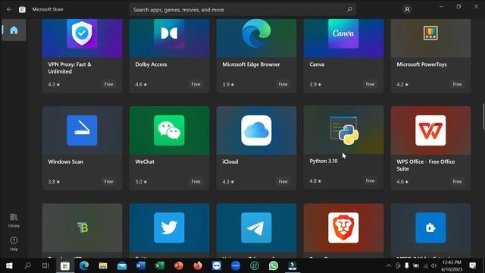Click Free button on Dolby Access card
The image size is (485, 273).
(x=196, y=84)
